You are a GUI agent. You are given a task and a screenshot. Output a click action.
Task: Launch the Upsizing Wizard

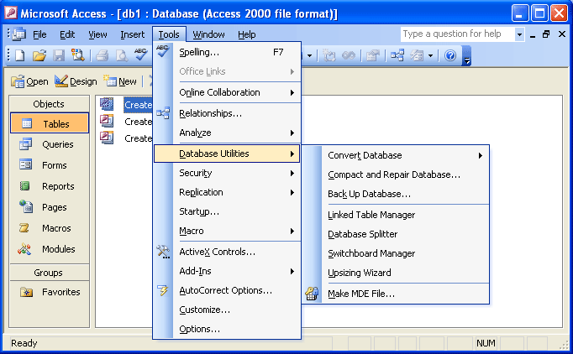click(x=396, y=273)
